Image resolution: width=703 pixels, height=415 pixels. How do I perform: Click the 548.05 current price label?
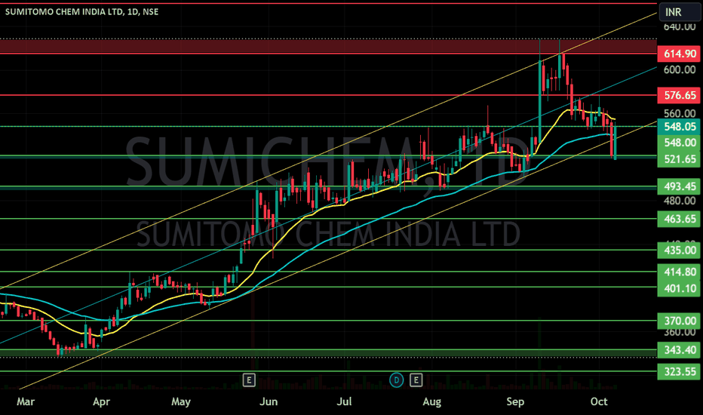[679, 127]
